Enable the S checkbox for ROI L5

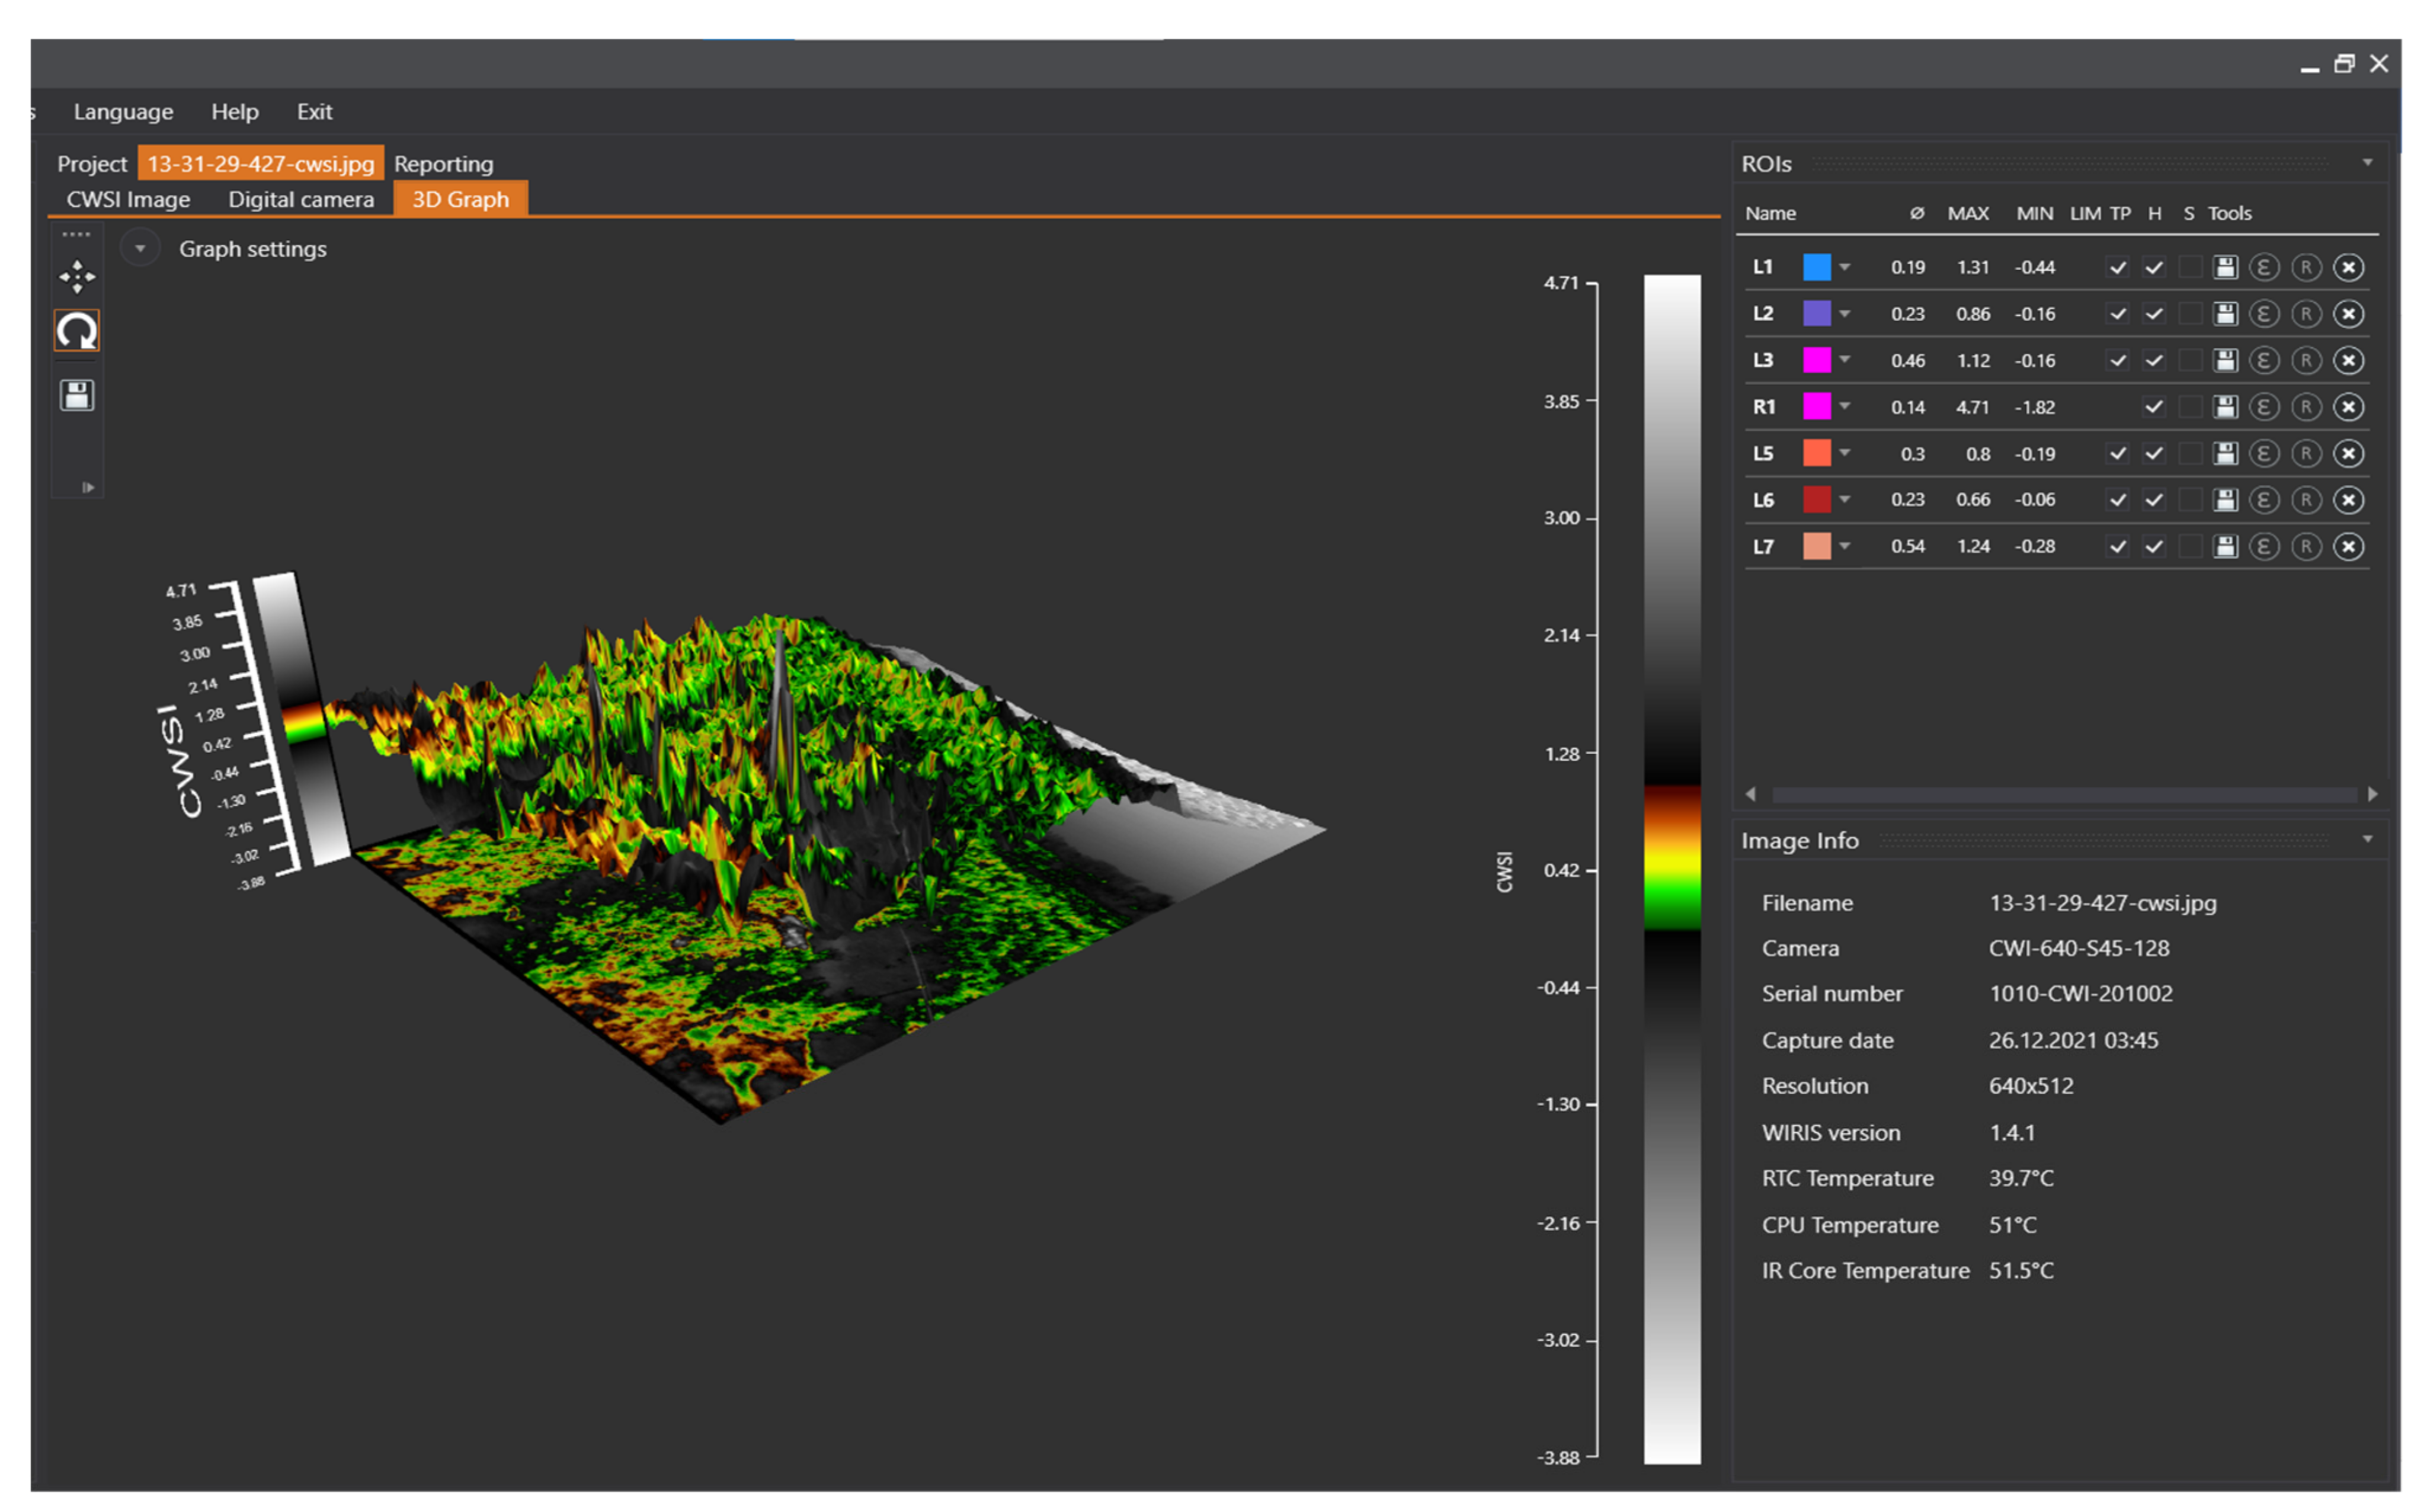2190,454
